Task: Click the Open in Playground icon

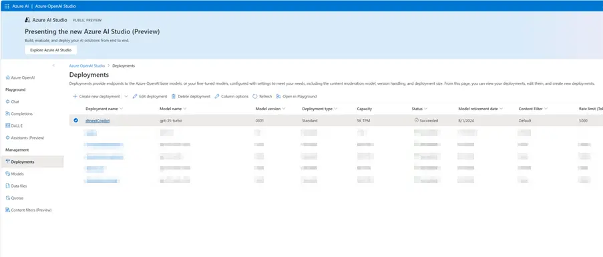Action: click(278, 96)
